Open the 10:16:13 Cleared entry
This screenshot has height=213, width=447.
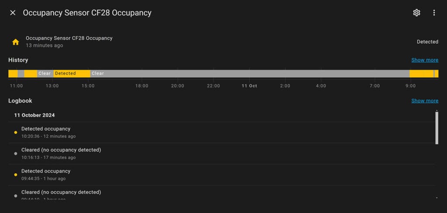coord(221,154)
